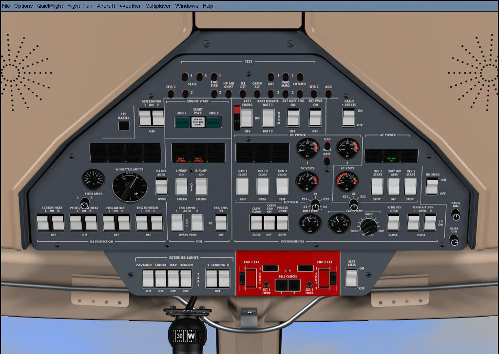The image size is (499, 354).
Task: Adjust the CABIN TEMP rotary knob
Action: (369, 225)
